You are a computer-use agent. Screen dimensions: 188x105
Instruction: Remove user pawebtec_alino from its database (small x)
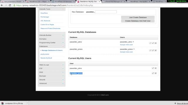coord(133,42)
